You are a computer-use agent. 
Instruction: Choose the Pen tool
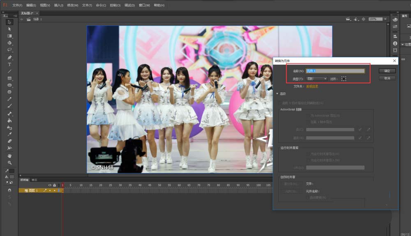click(x=9, y=57)
